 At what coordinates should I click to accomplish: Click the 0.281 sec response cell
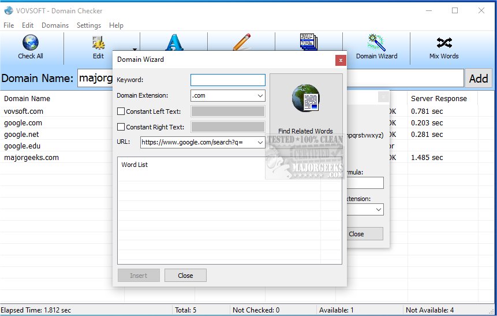click(x=427, y=135)
